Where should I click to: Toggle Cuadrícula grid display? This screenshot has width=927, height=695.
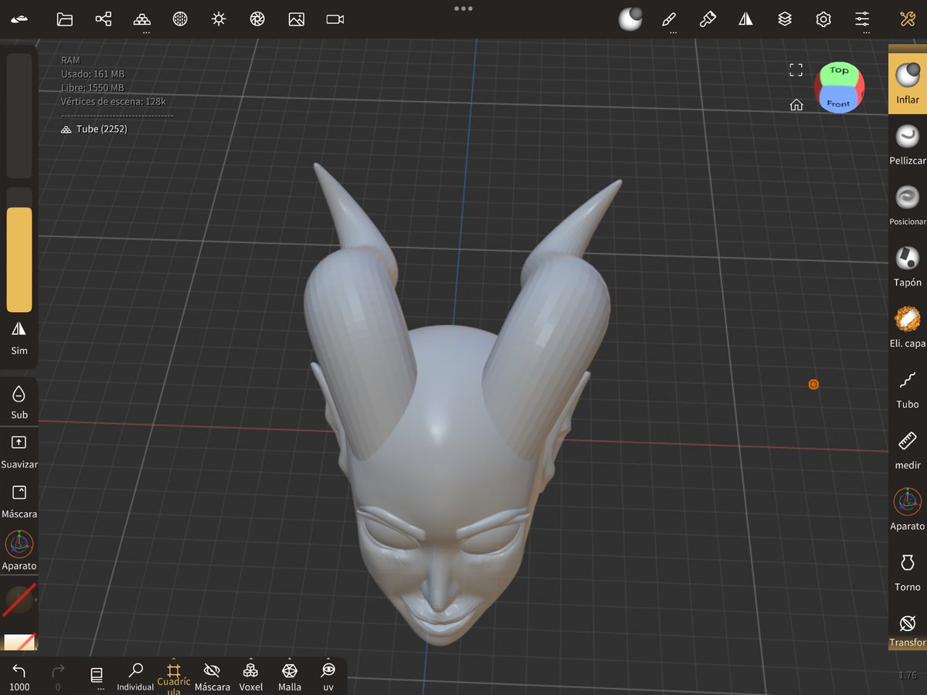[174, 677]
